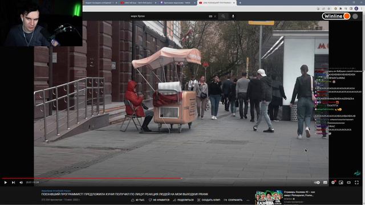
Task: Click the Winline banner logo
Action: coord(336,16)
